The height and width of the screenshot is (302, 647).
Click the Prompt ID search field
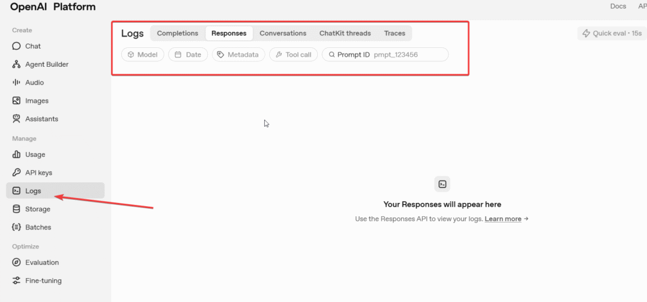pyautogui.click(x=408, y=55)
